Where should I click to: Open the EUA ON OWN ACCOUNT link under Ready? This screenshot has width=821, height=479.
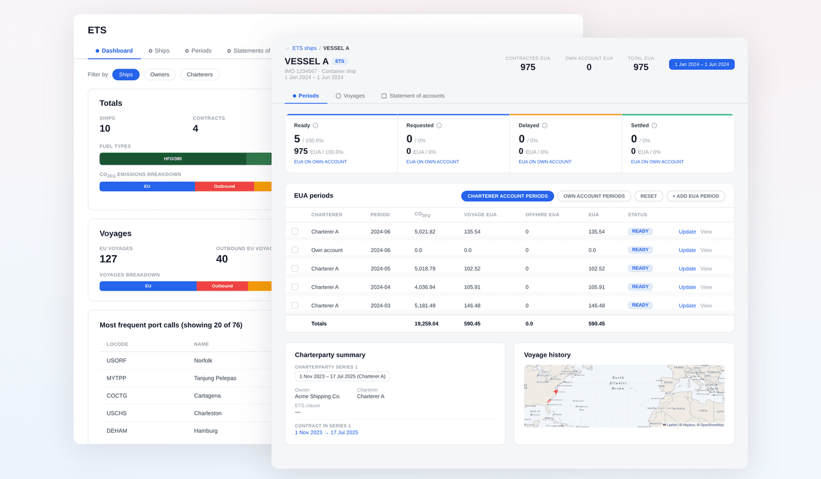click(319, 162)
